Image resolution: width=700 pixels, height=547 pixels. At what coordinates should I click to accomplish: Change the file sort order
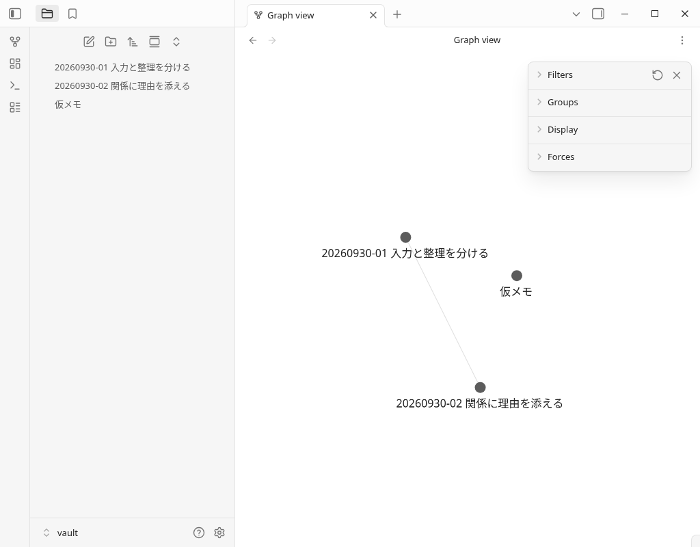133,42
